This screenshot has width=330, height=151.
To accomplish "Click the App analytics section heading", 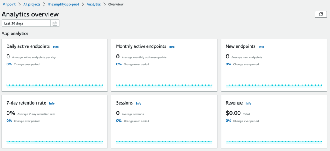I will [15, 33].
